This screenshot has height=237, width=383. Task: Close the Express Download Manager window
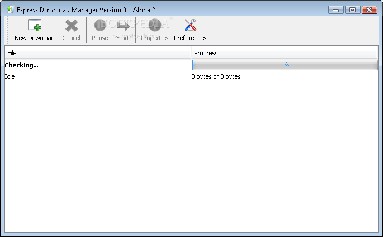click(x=370, y=9)
